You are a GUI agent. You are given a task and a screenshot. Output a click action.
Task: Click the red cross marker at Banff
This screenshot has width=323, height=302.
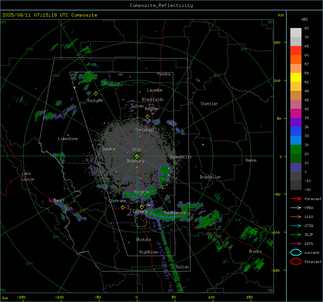51,200
